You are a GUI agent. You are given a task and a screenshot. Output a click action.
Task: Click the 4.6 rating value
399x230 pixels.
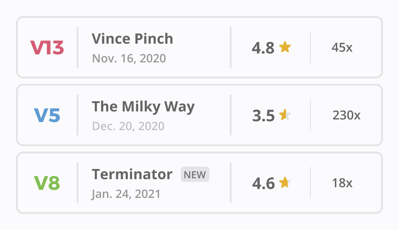263,183
